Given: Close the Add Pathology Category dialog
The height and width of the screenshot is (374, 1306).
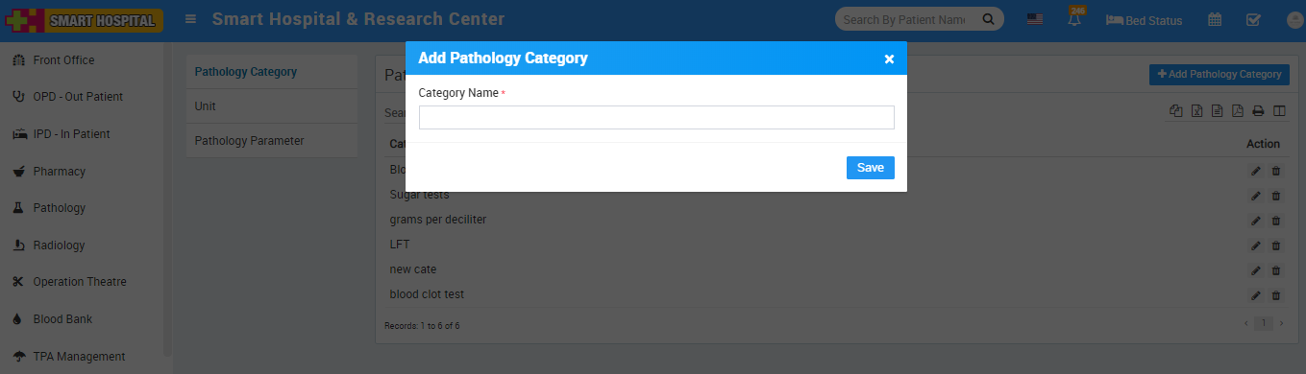Looking at the screenshot, I should click(x=889, y=58).
